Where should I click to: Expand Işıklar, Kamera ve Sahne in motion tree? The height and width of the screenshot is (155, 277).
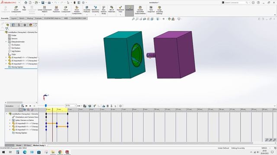point(10,121)
